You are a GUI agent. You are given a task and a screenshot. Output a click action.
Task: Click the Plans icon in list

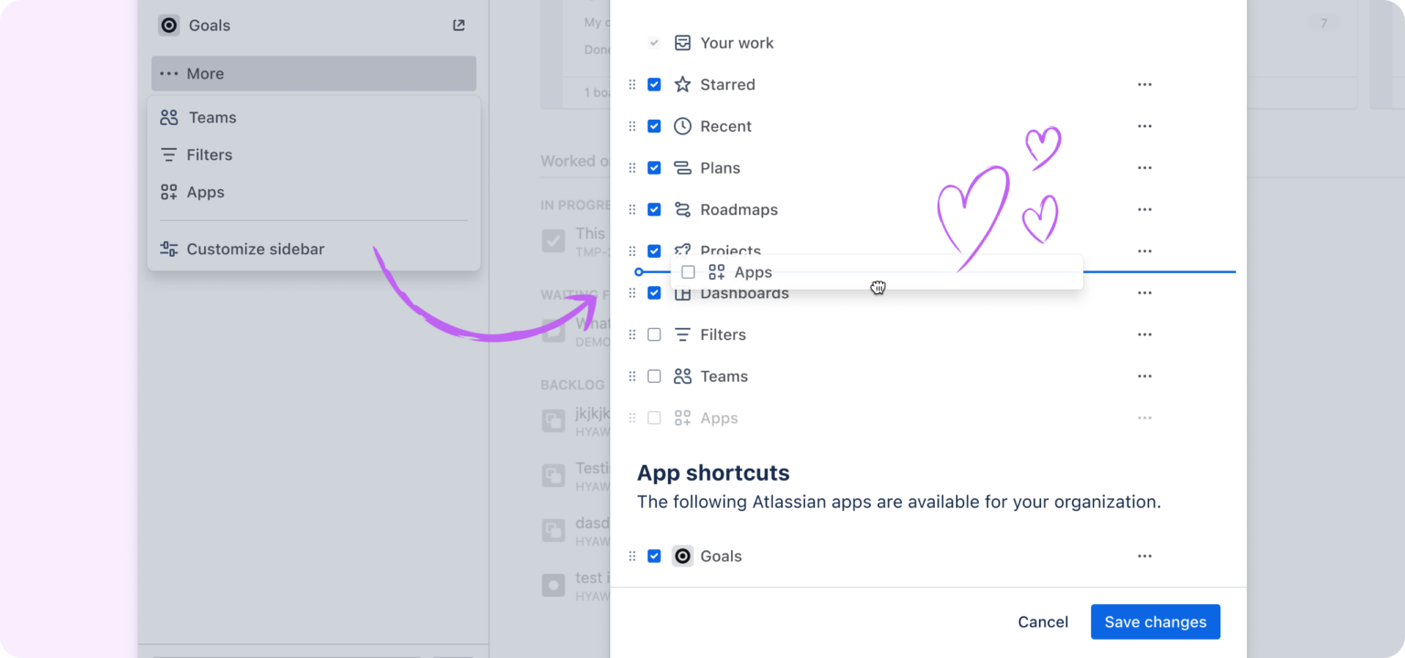[x=682, y=168]
